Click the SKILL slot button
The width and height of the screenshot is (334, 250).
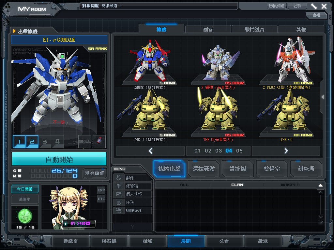coord(84,141)
